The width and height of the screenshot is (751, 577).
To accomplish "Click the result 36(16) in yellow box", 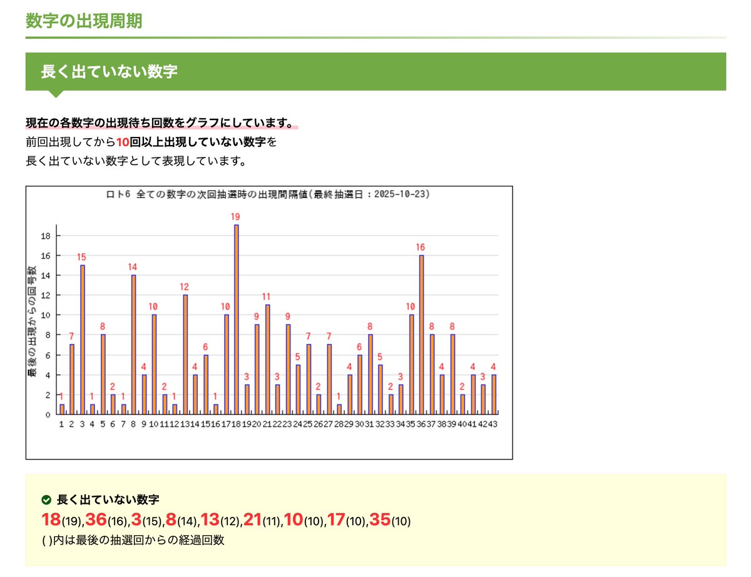I will (106, 520).
